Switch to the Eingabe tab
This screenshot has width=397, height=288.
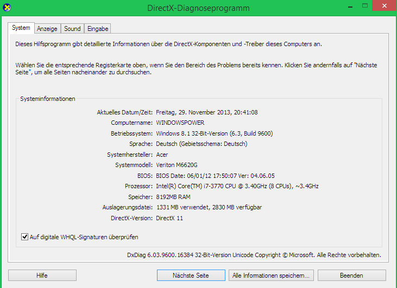pyautogui.click(x=98, y=29)
